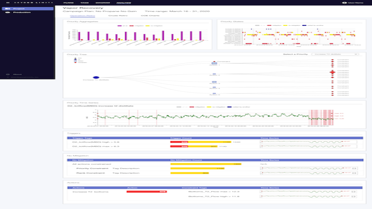Click the Trigger Count column header
This screenshot has height=209, width=372.
pyautogui.click(x=181, y=138)
